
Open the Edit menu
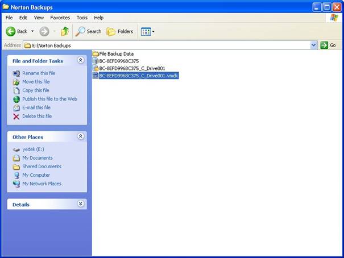click(23, 18)
